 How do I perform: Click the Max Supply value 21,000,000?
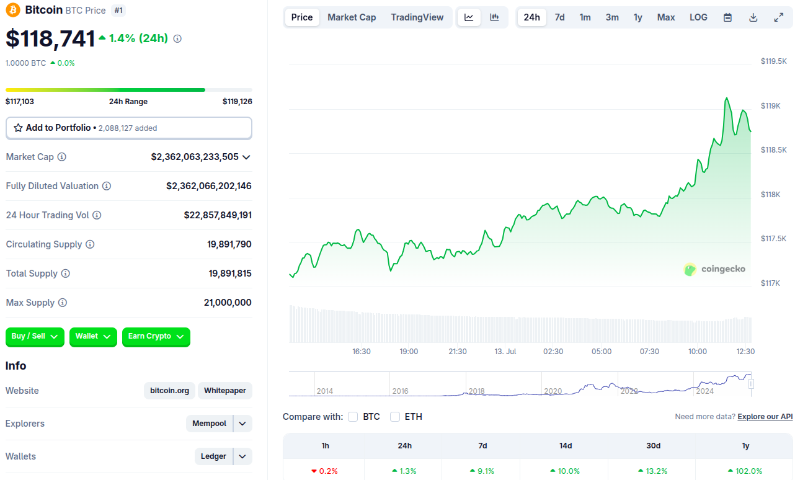coord(228,303)
